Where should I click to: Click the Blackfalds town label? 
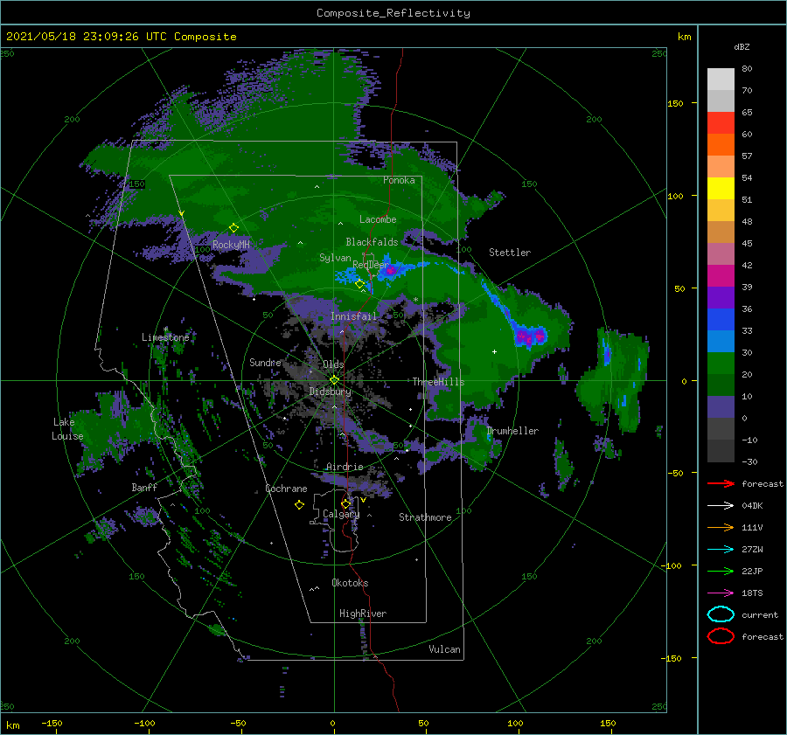click(x=372, y=242)
